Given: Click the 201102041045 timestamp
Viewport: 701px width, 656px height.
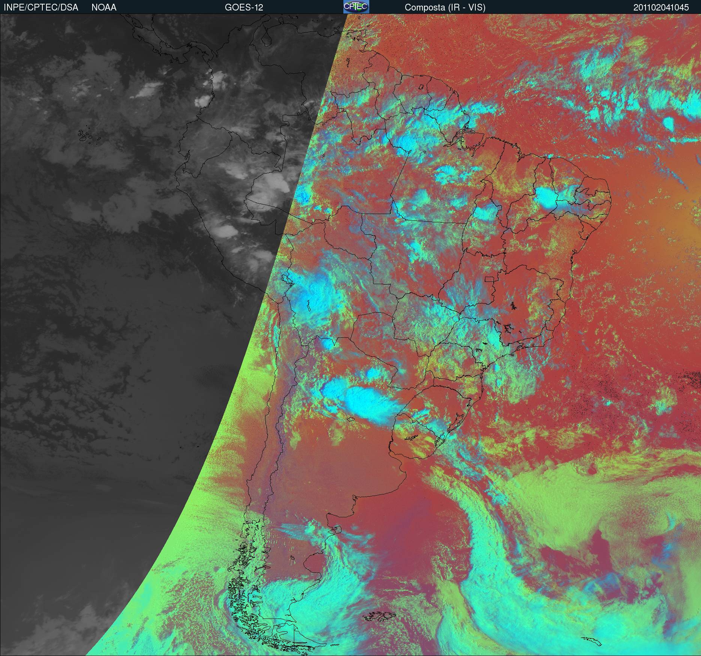Looking at the screenshot, I should pyautogui.click(x=661, y=7).
